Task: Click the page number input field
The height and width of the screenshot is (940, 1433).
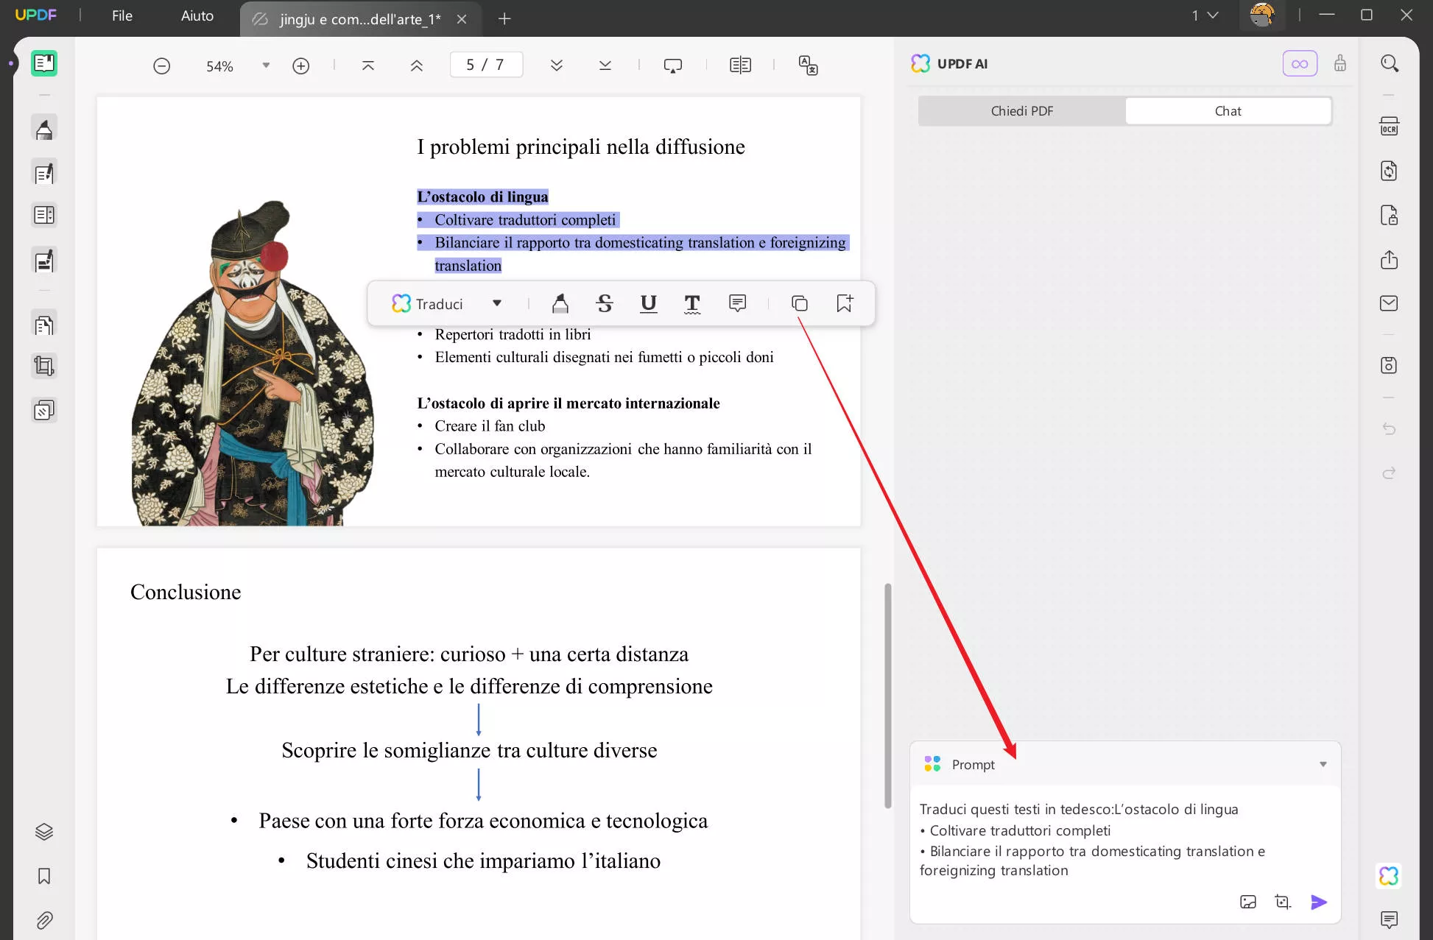Action: point(486,65)
